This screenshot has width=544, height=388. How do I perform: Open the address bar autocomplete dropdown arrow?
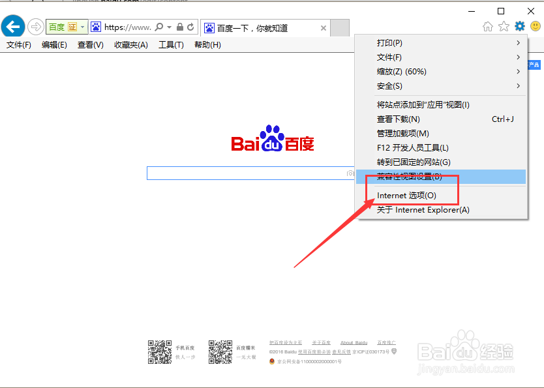coord(170,27)
